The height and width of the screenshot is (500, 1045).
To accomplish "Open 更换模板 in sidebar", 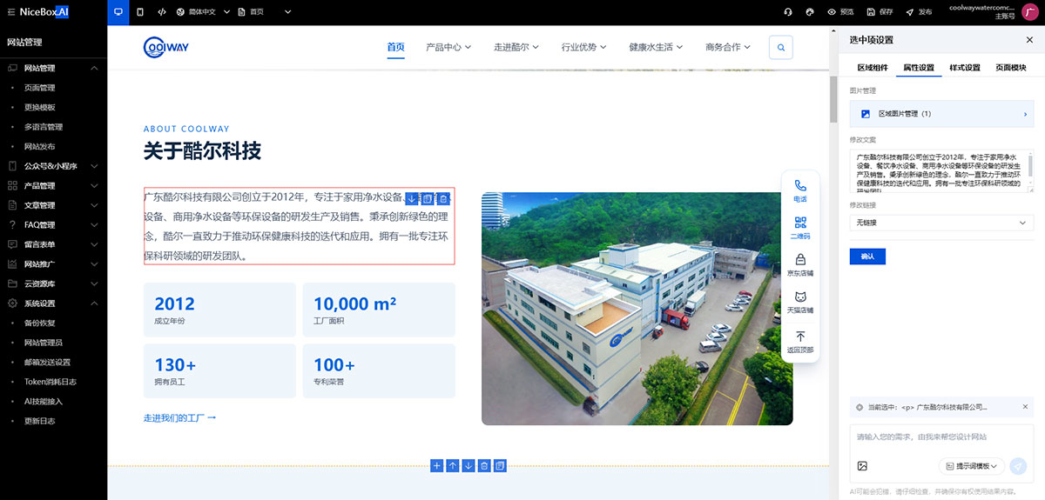I will 39,107.
